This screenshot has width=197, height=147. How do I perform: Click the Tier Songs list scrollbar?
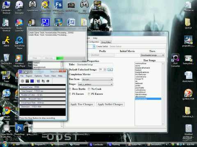tap(163, 94)
